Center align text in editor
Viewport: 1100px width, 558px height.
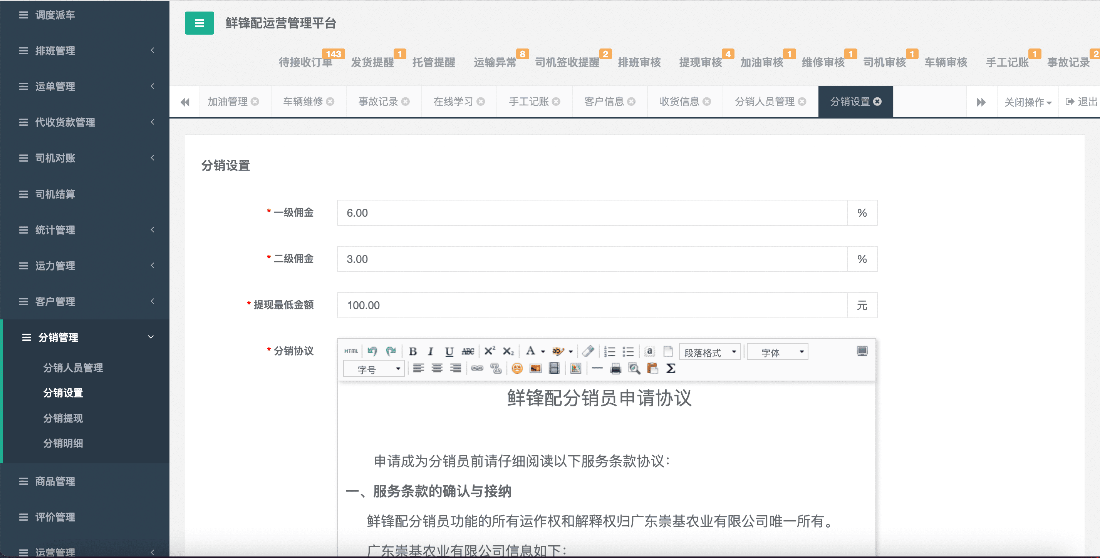[436, 368]
